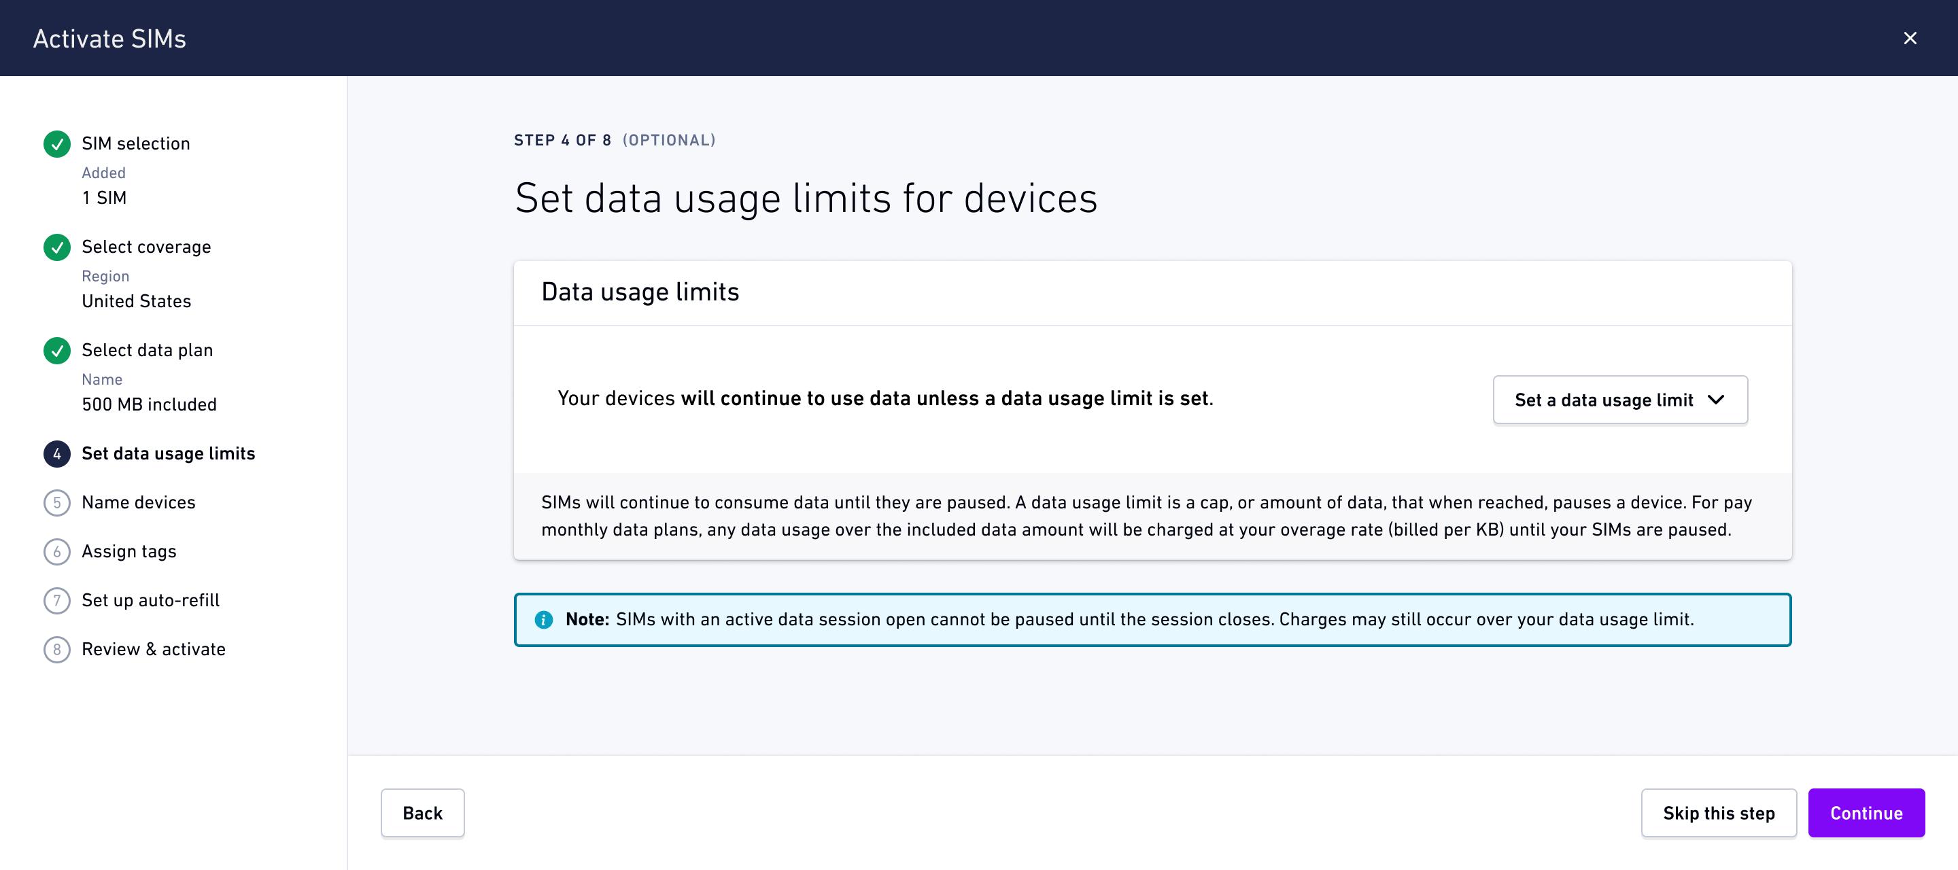
Task: Select the numbered circle for Set data usage limits
Action: pos(57,453)
